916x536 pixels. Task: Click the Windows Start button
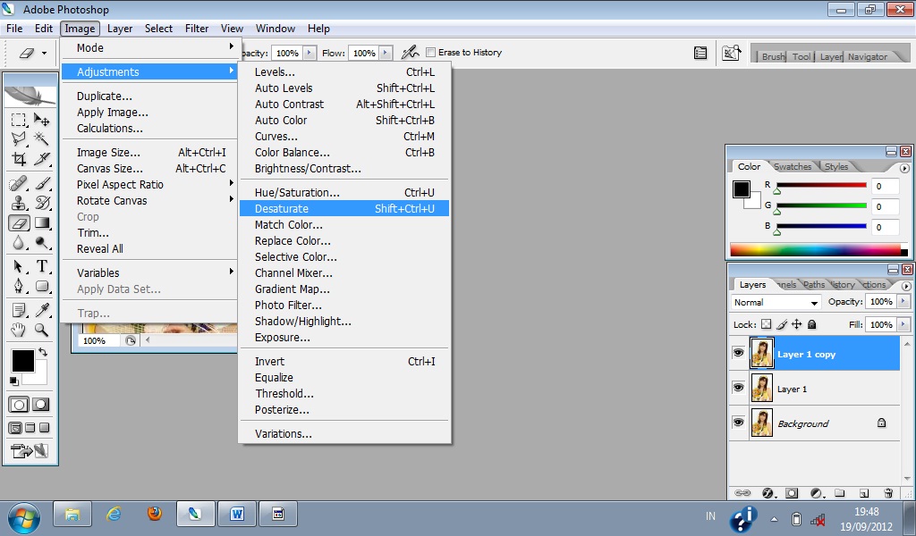tap(24, 516)
